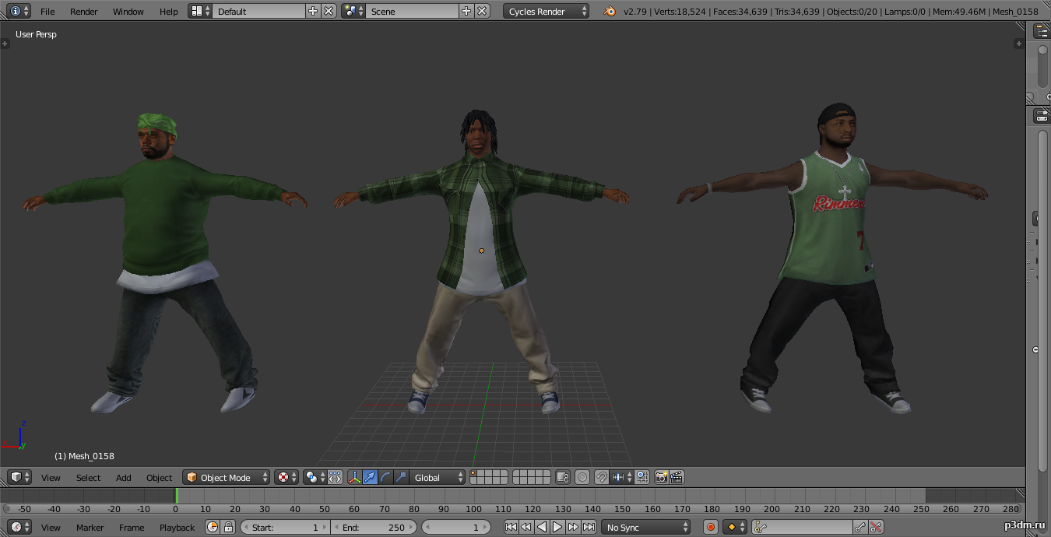Open the Help menu
Image resolution: width=1051 pixels, height=537 pixels.
tap(169, 12)
